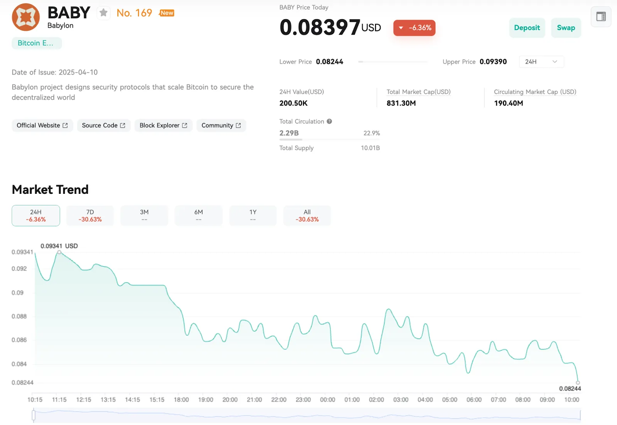Click the 2.29B circulation value
The image size is (617, 425).
(289, 133)
